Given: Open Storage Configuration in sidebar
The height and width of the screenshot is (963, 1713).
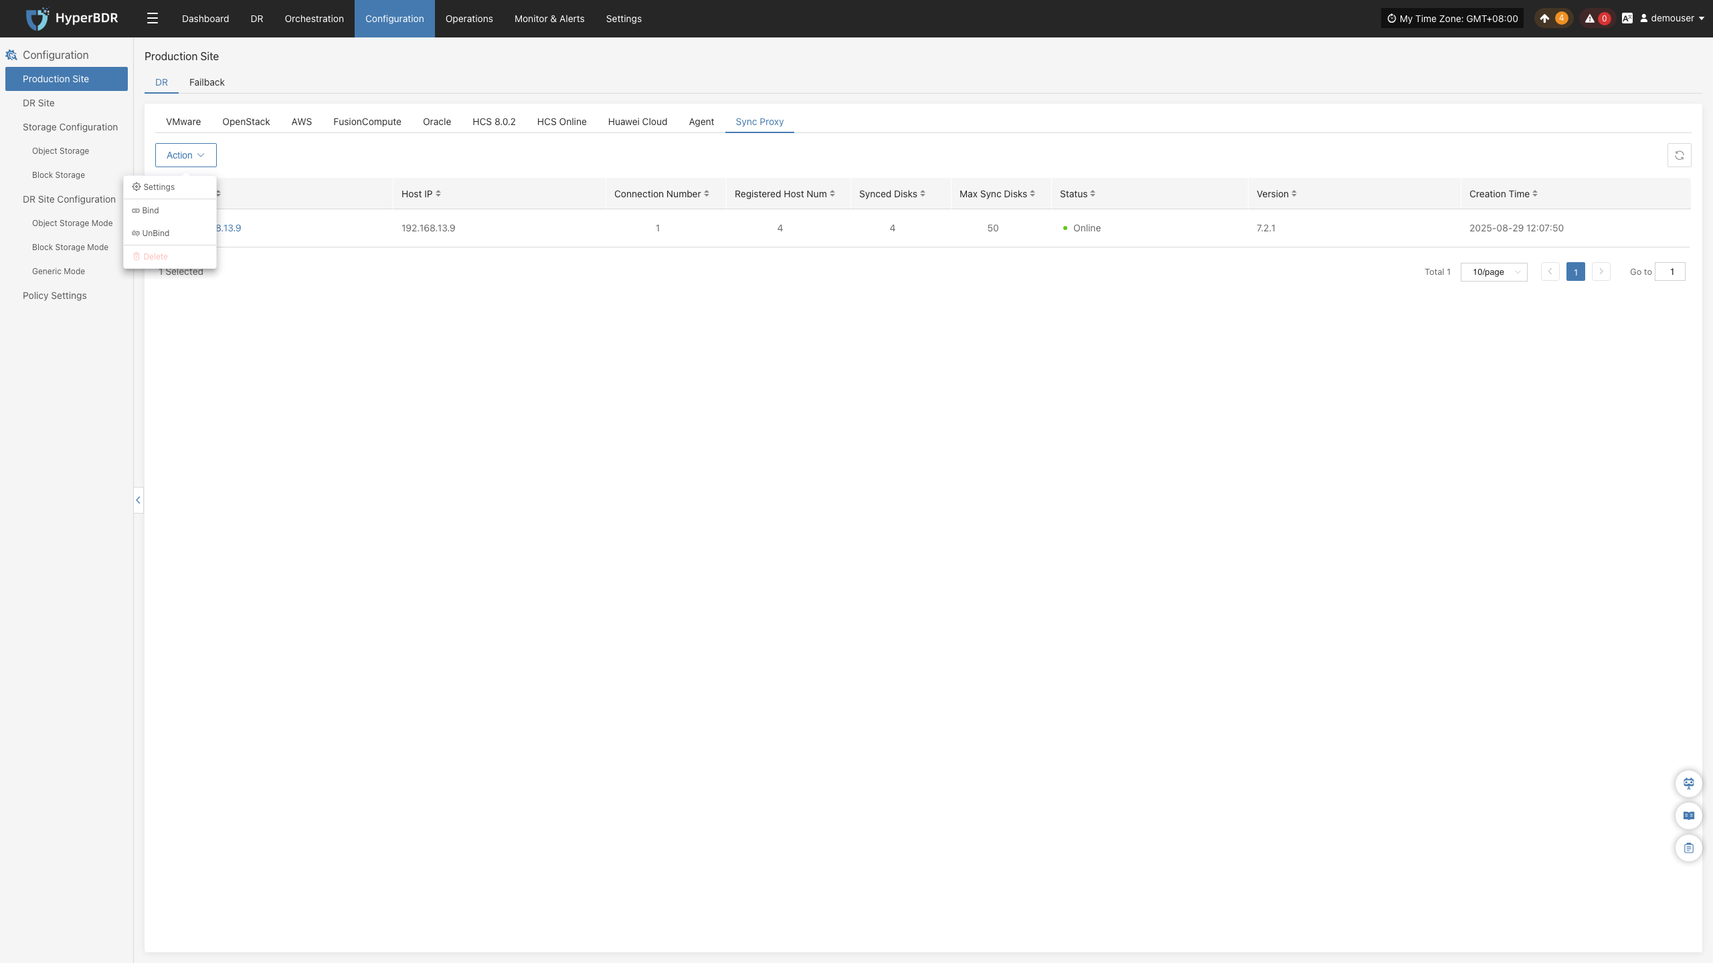Looking at the screenshot, I should coord(66,127).
